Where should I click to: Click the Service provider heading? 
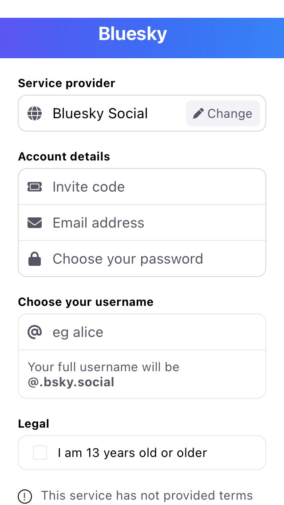(x=67, y=83)
